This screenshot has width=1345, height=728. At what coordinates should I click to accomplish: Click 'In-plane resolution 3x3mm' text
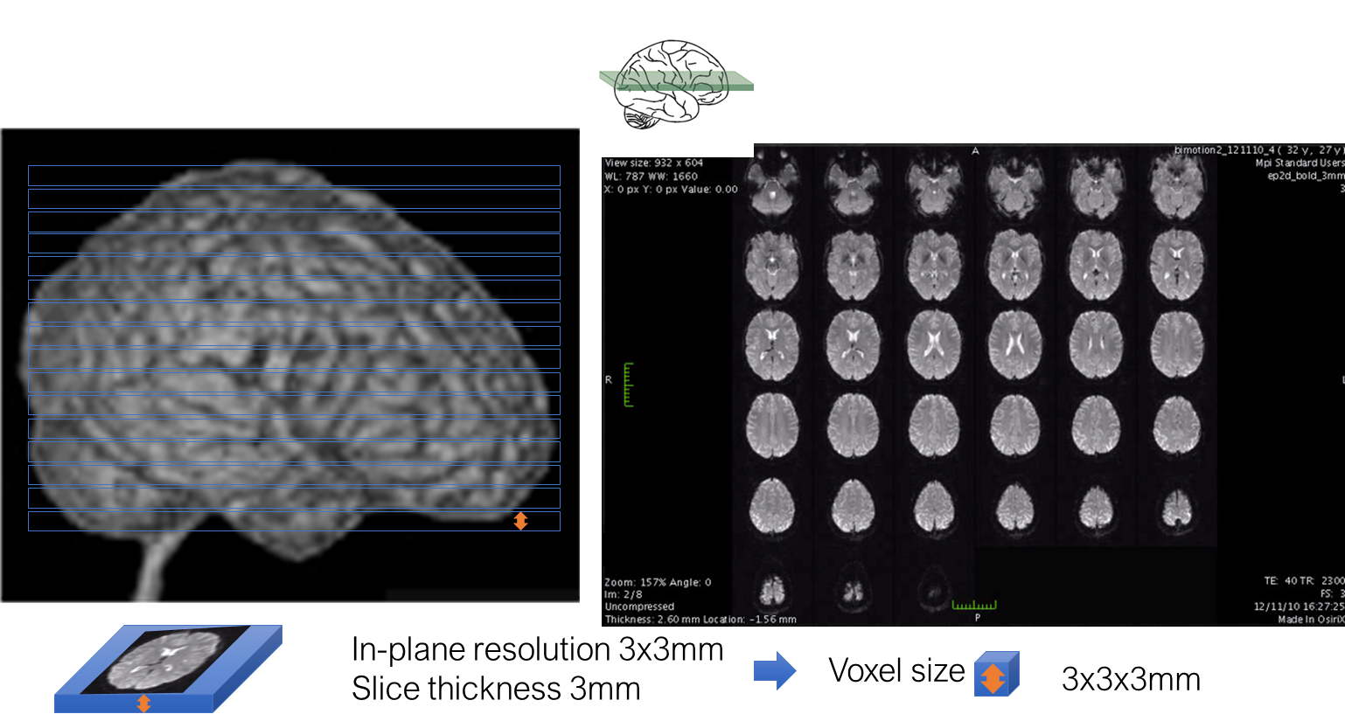[x=538, y=649]
